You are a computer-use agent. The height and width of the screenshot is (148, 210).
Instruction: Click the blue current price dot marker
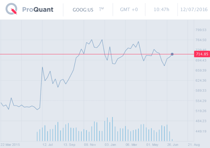coord(172,54)
